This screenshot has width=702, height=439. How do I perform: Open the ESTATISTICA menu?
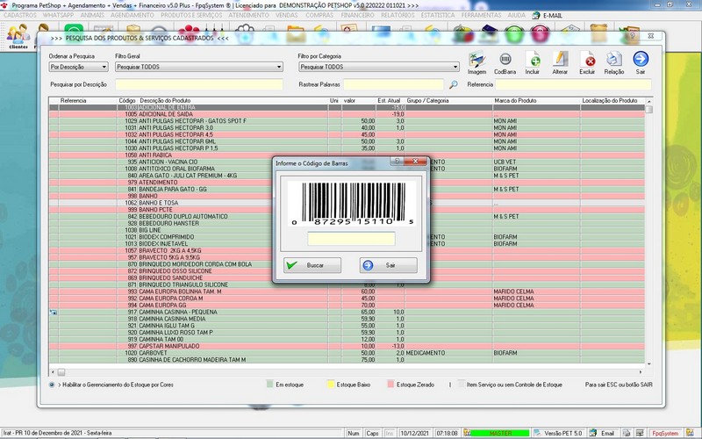pos(438,15)
